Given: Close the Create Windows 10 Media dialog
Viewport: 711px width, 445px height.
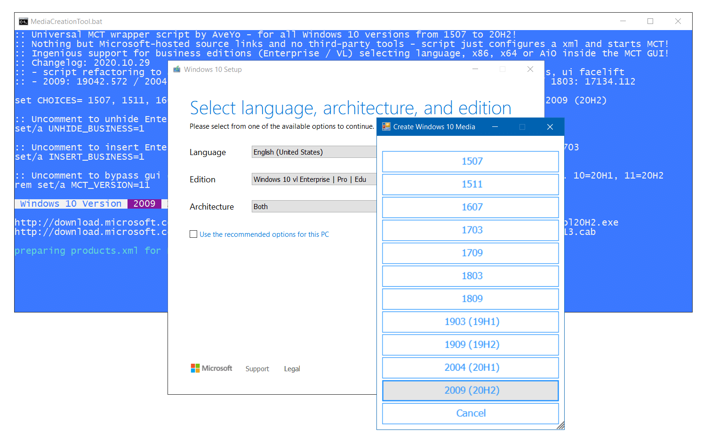Looking at the screenshot, I should click(x=550, y=127).
